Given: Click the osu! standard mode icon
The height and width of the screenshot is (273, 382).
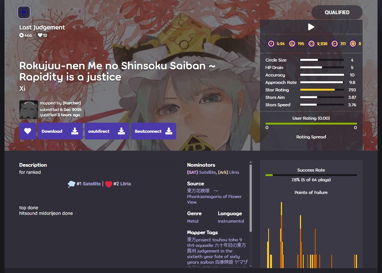Looking at the screenshot, I should 24,12.
